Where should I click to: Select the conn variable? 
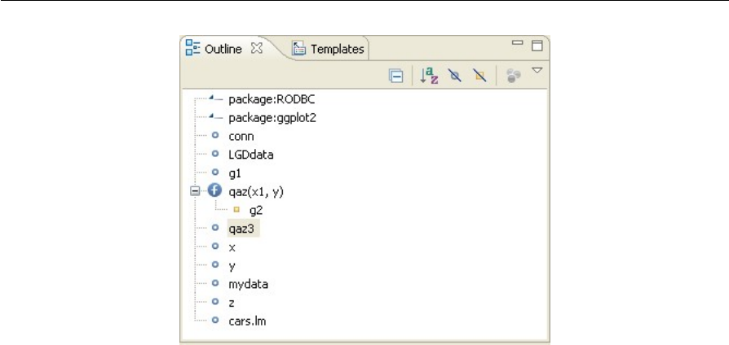click(241, 137)
